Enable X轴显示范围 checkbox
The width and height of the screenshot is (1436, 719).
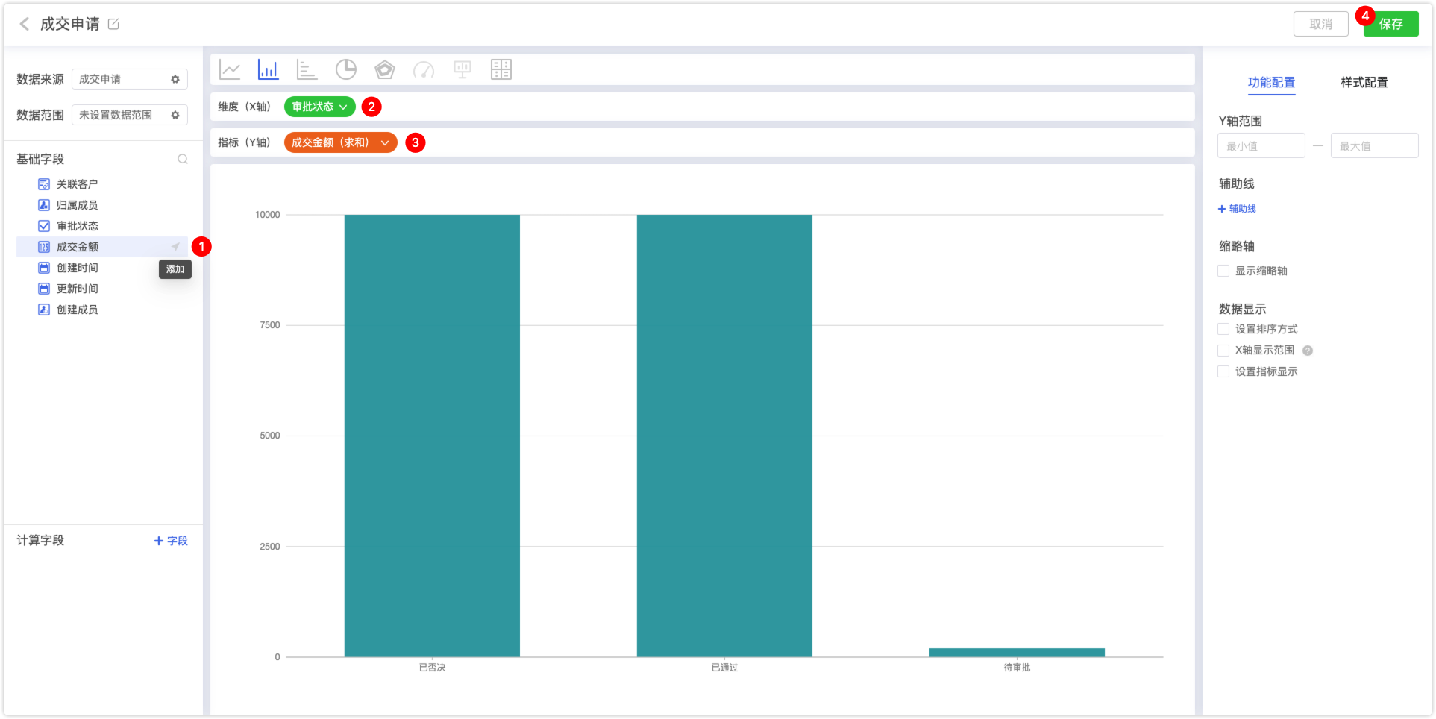click(1223, 351)
